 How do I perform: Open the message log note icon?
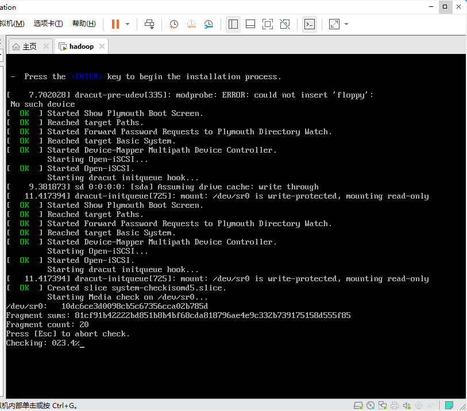coord(449,405)
